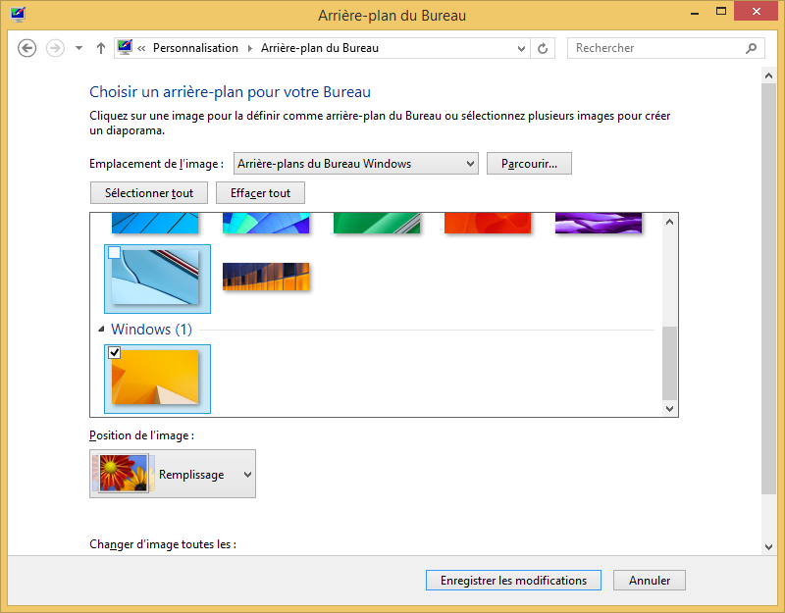Select the red-orange wallpaper thumbnail

point(488,224)
